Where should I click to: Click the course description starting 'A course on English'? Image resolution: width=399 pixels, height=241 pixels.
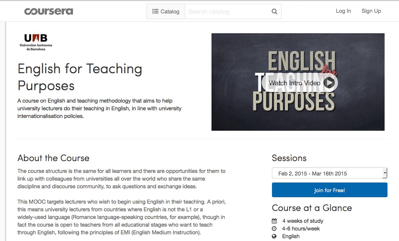(100, 108)
